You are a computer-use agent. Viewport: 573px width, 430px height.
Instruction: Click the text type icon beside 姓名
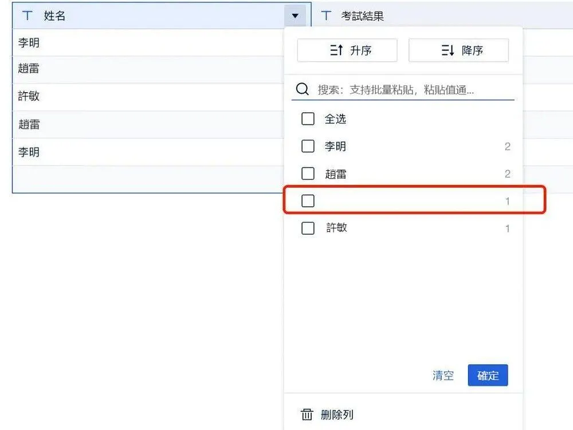click(x=27, y=15)
